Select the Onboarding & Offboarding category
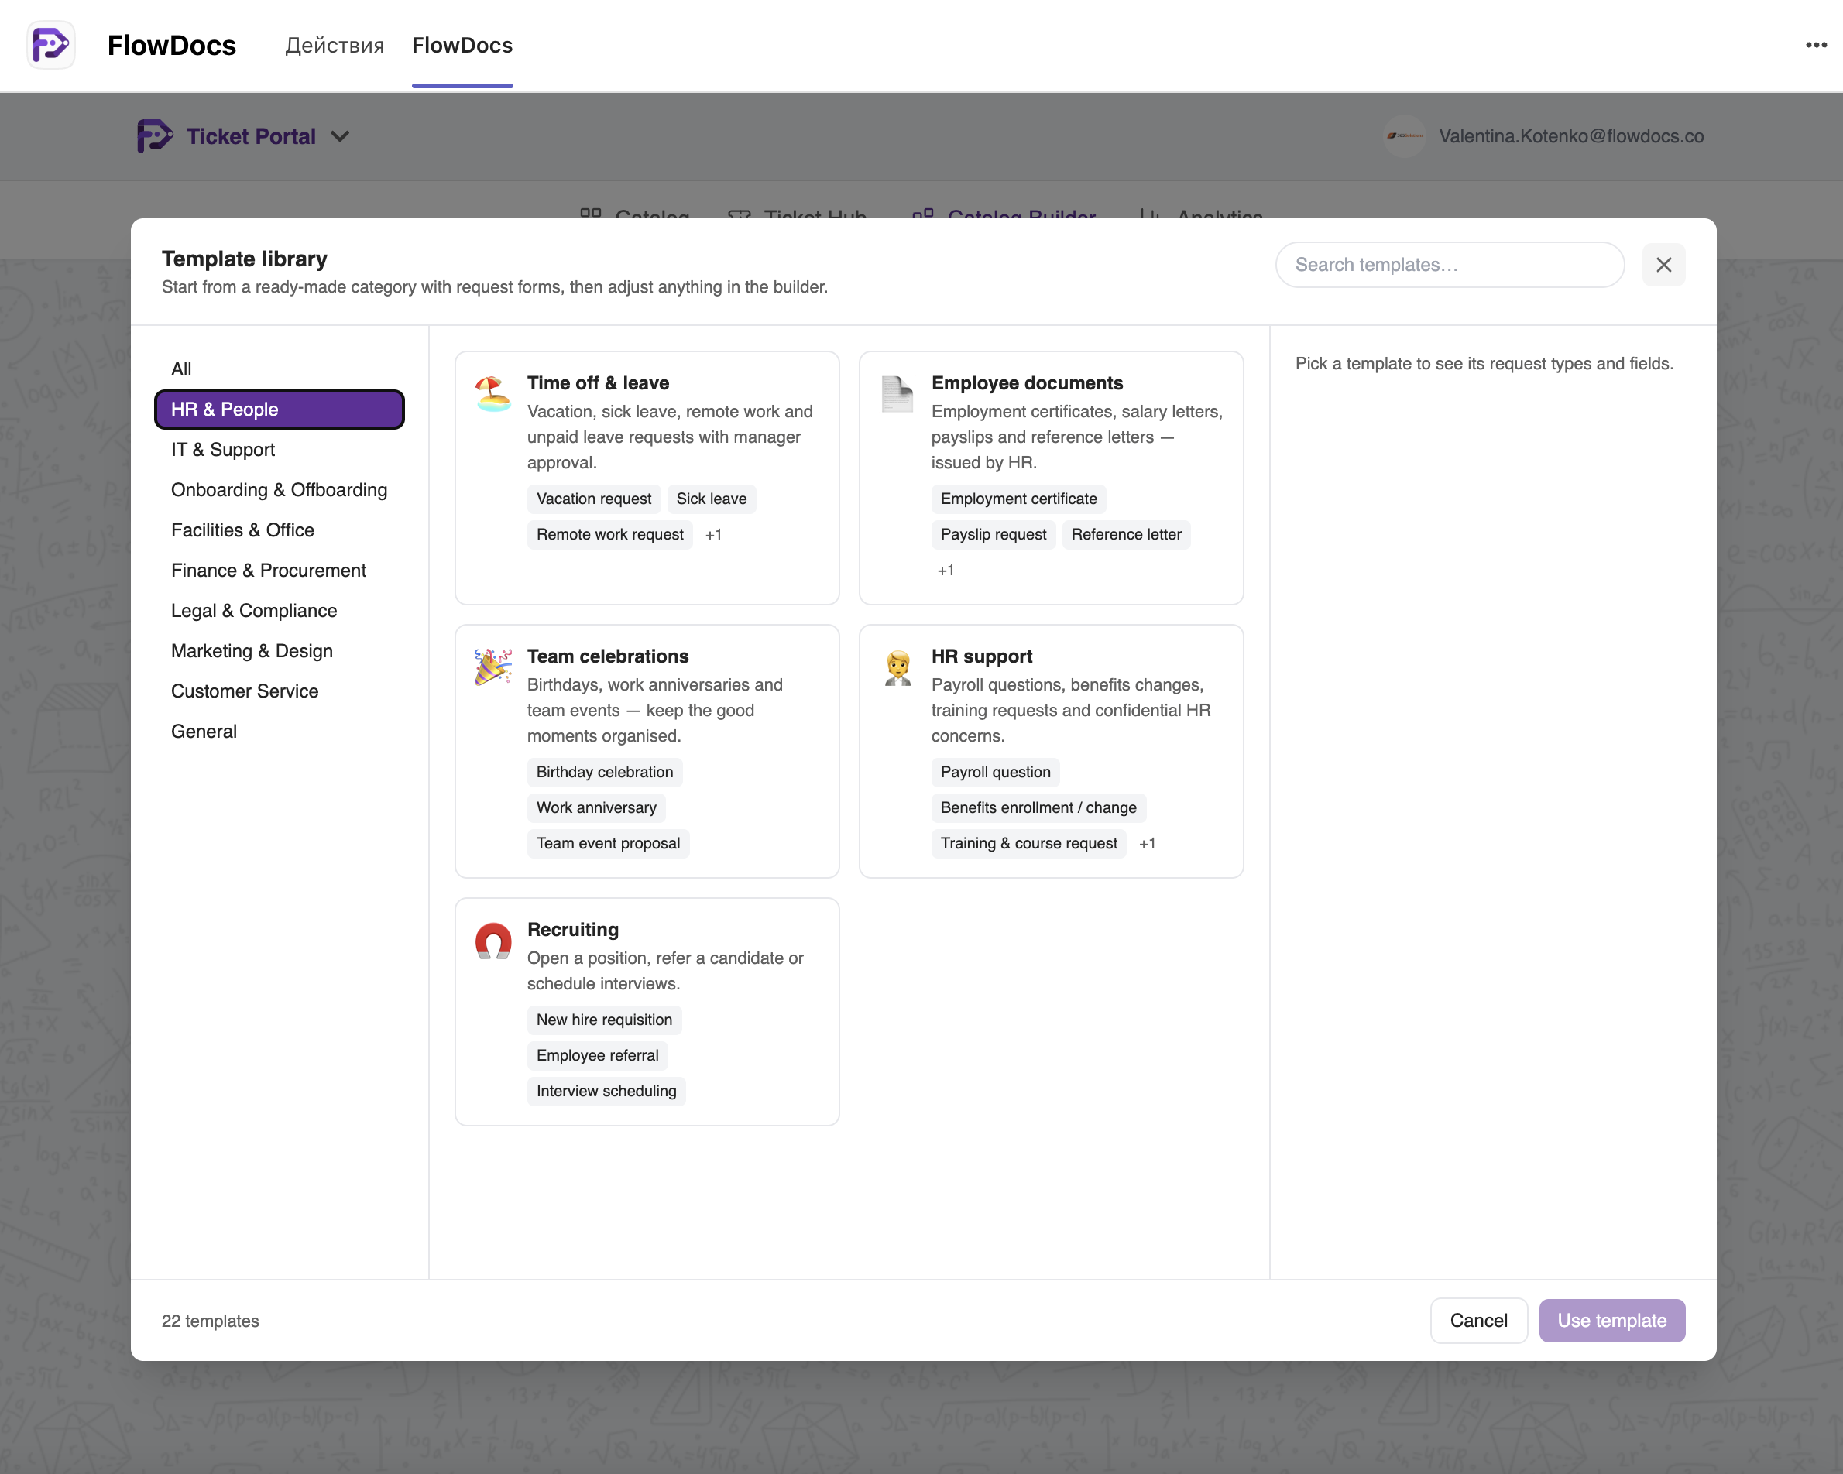The height and width of the screenshot is (1474, 1843). (280, 489)
